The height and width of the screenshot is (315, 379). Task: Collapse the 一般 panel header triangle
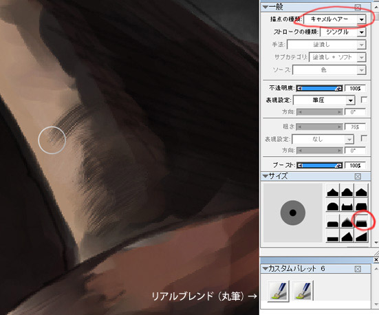pyautogui.click(x=266, y=7)
